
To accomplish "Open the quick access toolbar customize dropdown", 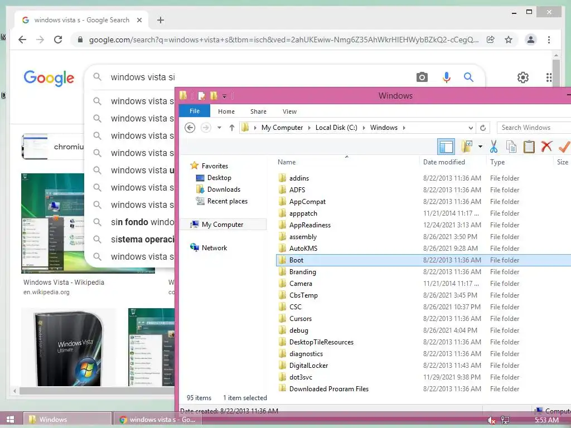I will coord(224,96).
